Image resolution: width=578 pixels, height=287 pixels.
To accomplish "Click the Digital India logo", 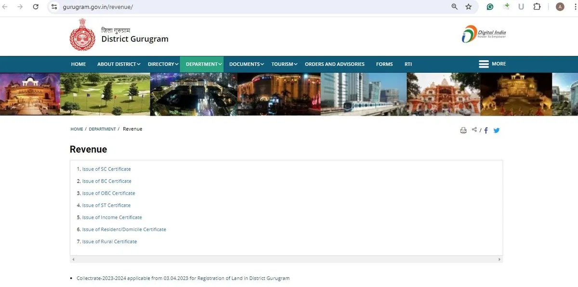I will pyautogui.click(x=484, y=35).
